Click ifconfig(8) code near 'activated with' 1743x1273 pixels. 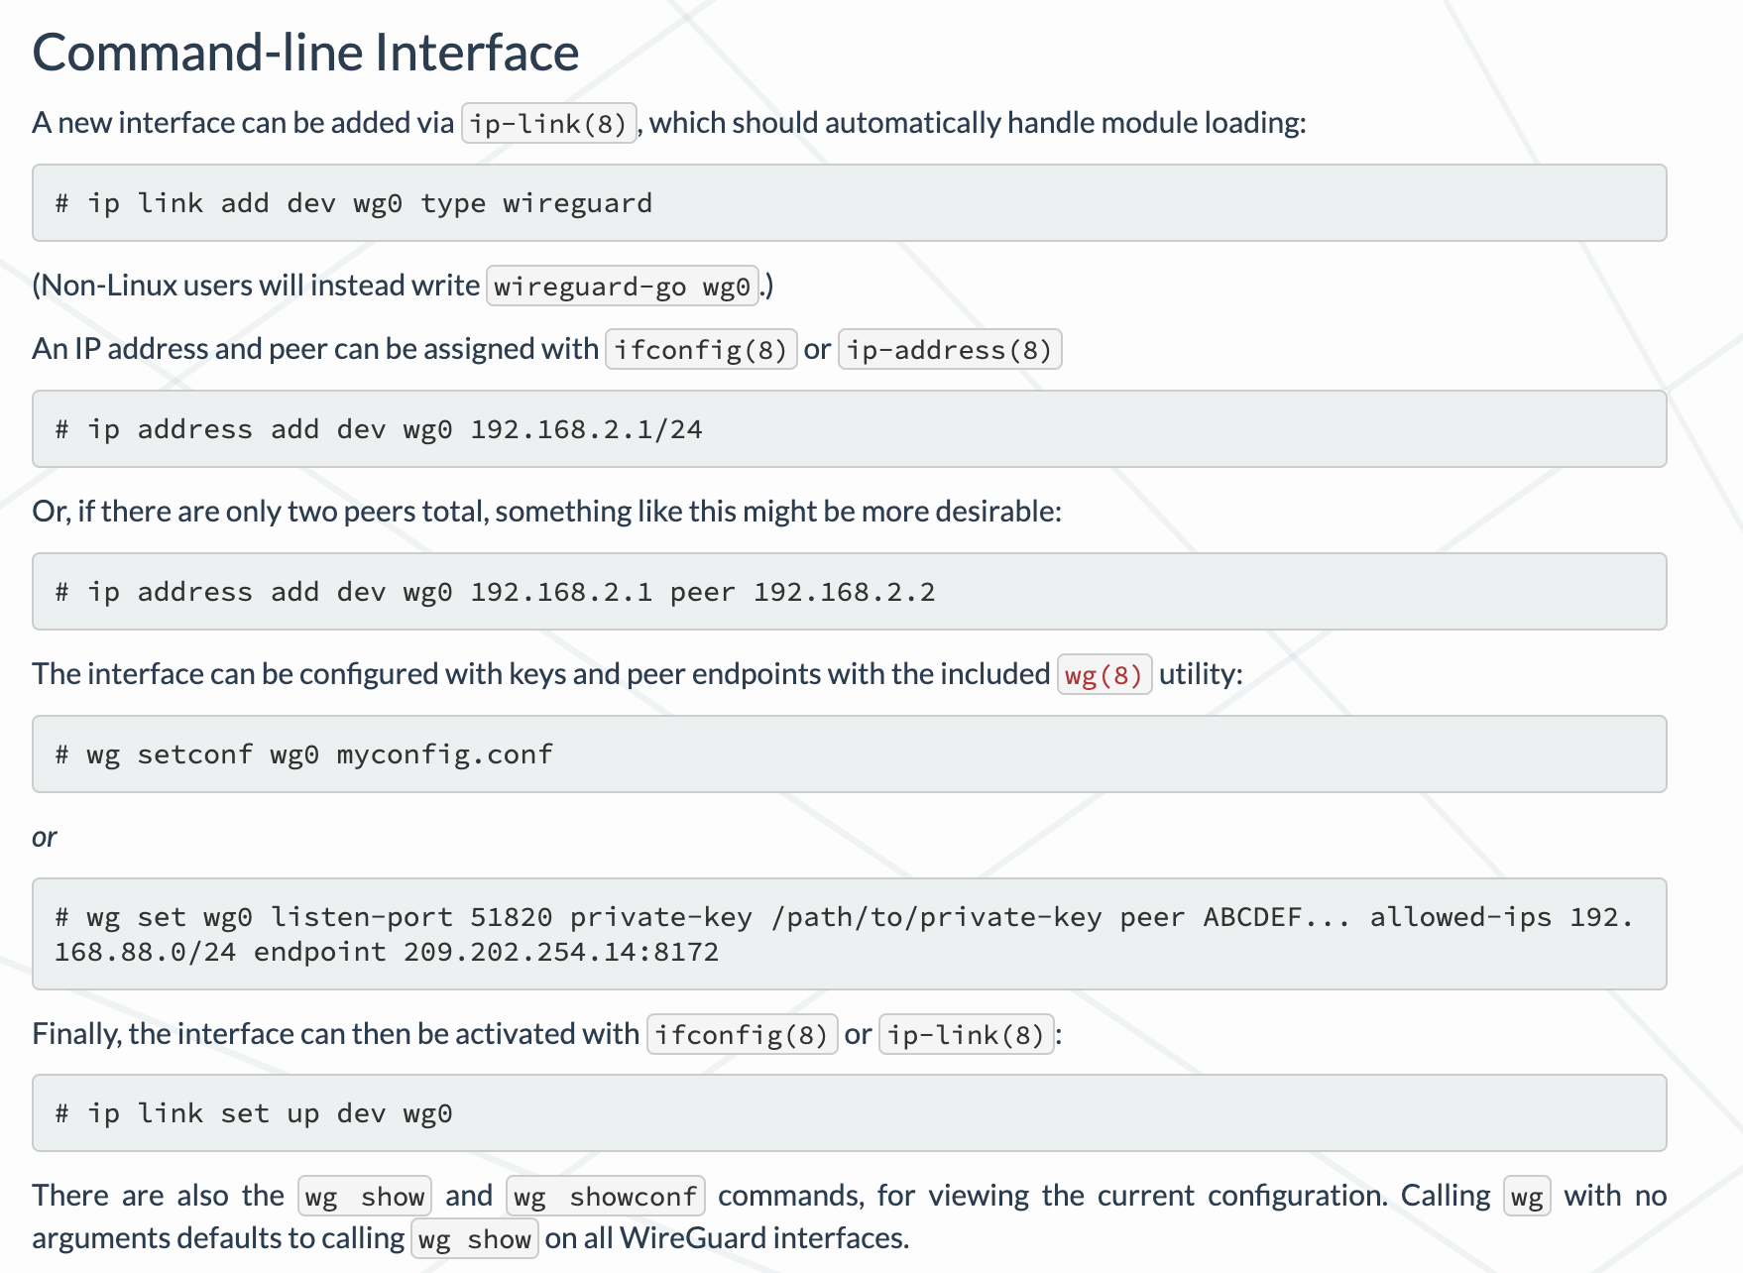[x=743, y=1035]
